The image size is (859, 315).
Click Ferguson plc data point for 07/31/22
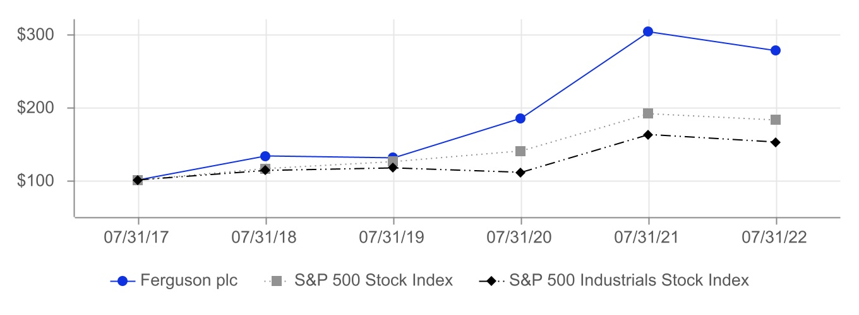pos(776,50)
